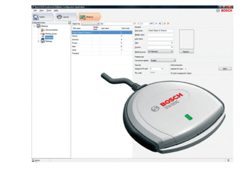The image size is (250, 184).
Task: Expand the Meeting group combo box
Action: coord(172,51)
